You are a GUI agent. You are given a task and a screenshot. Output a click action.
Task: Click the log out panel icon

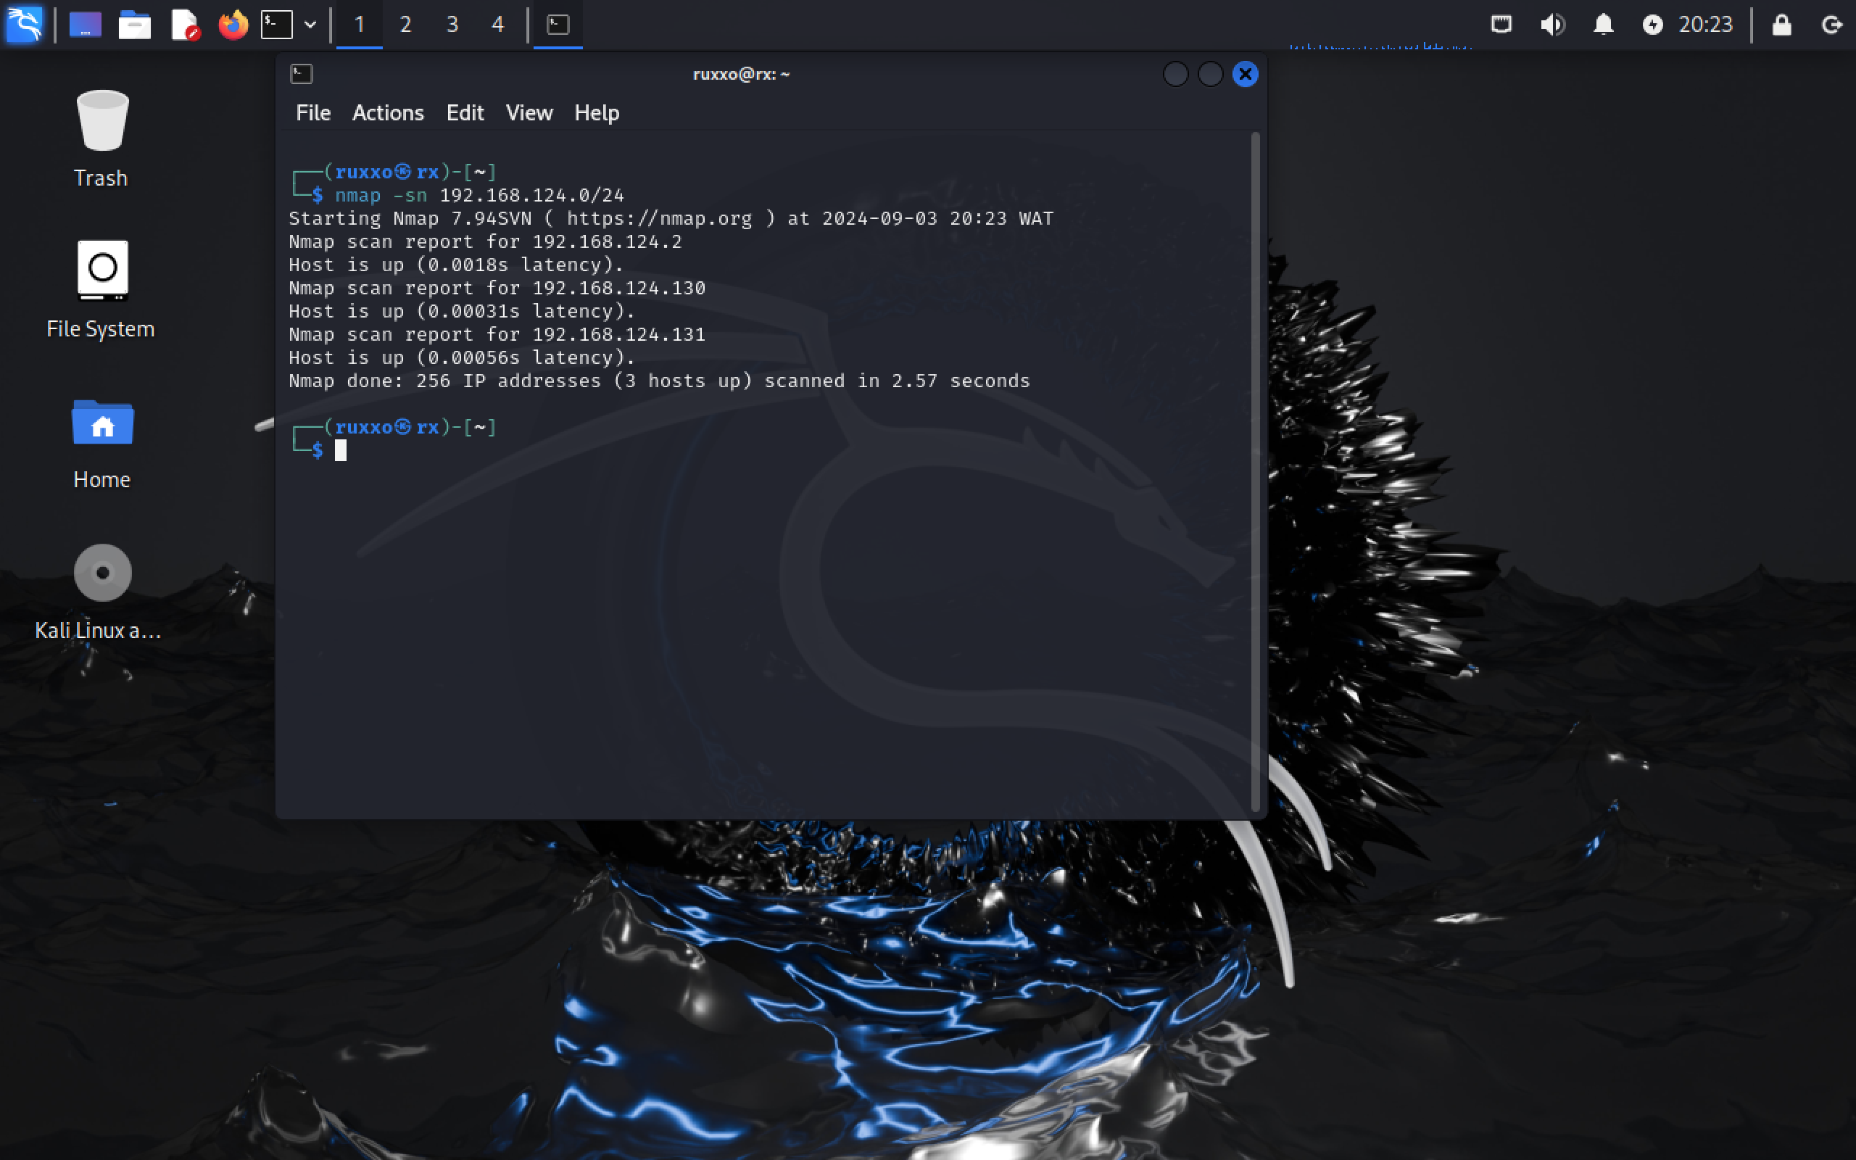(1831, 25)
